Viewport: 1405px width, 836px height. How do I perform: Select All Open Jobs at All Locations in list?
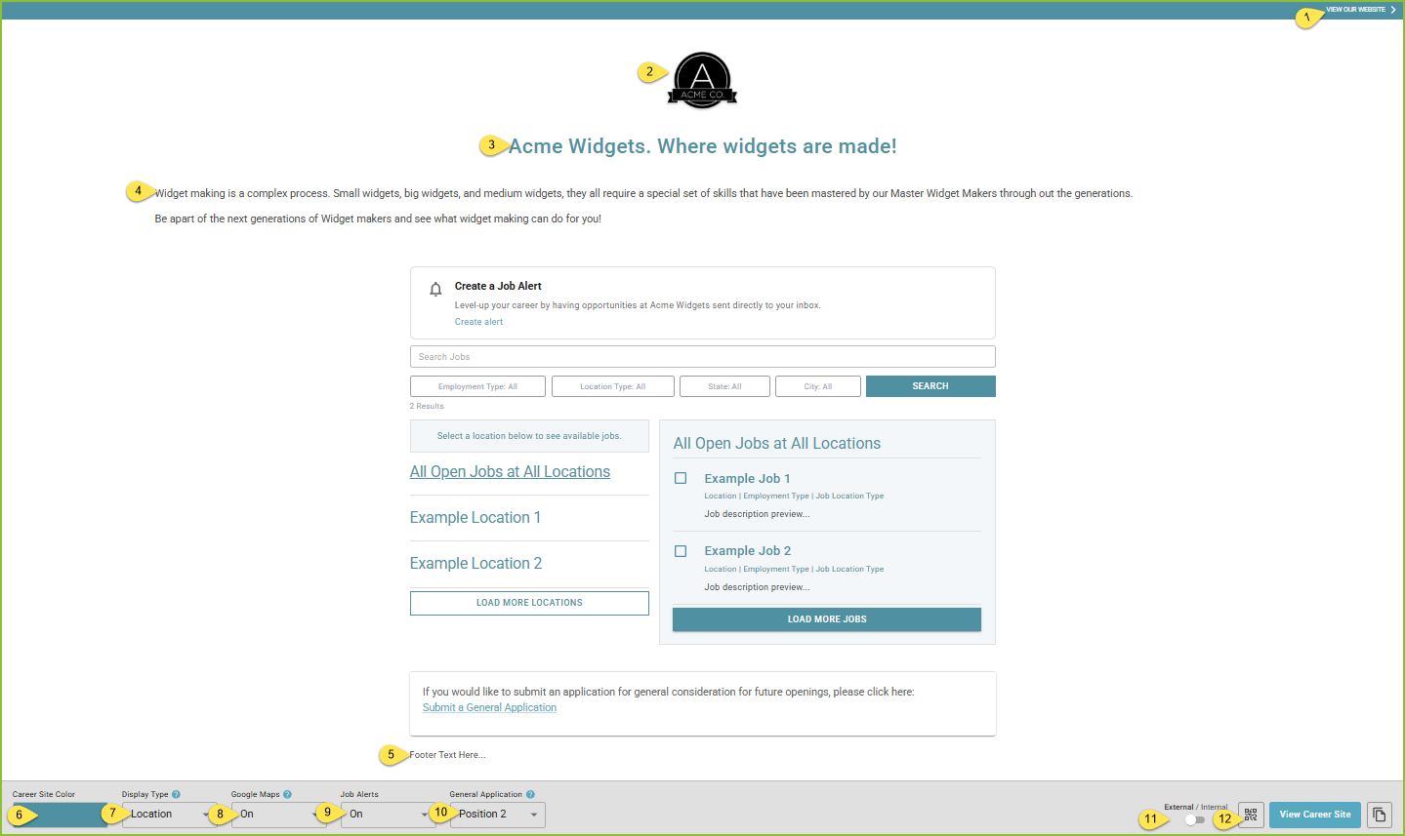510,472
